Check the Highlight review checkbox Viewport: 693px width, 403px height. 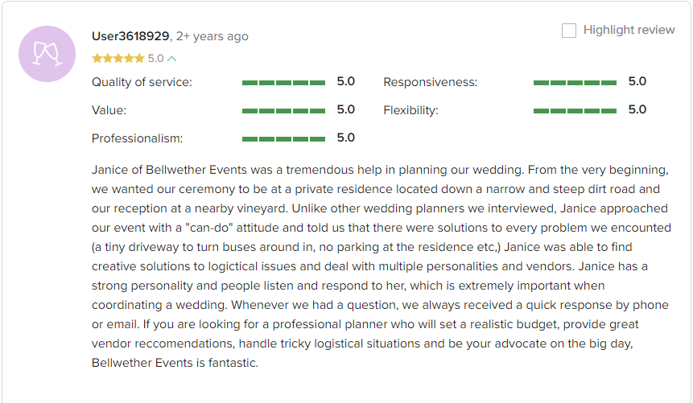click(569, 31)
